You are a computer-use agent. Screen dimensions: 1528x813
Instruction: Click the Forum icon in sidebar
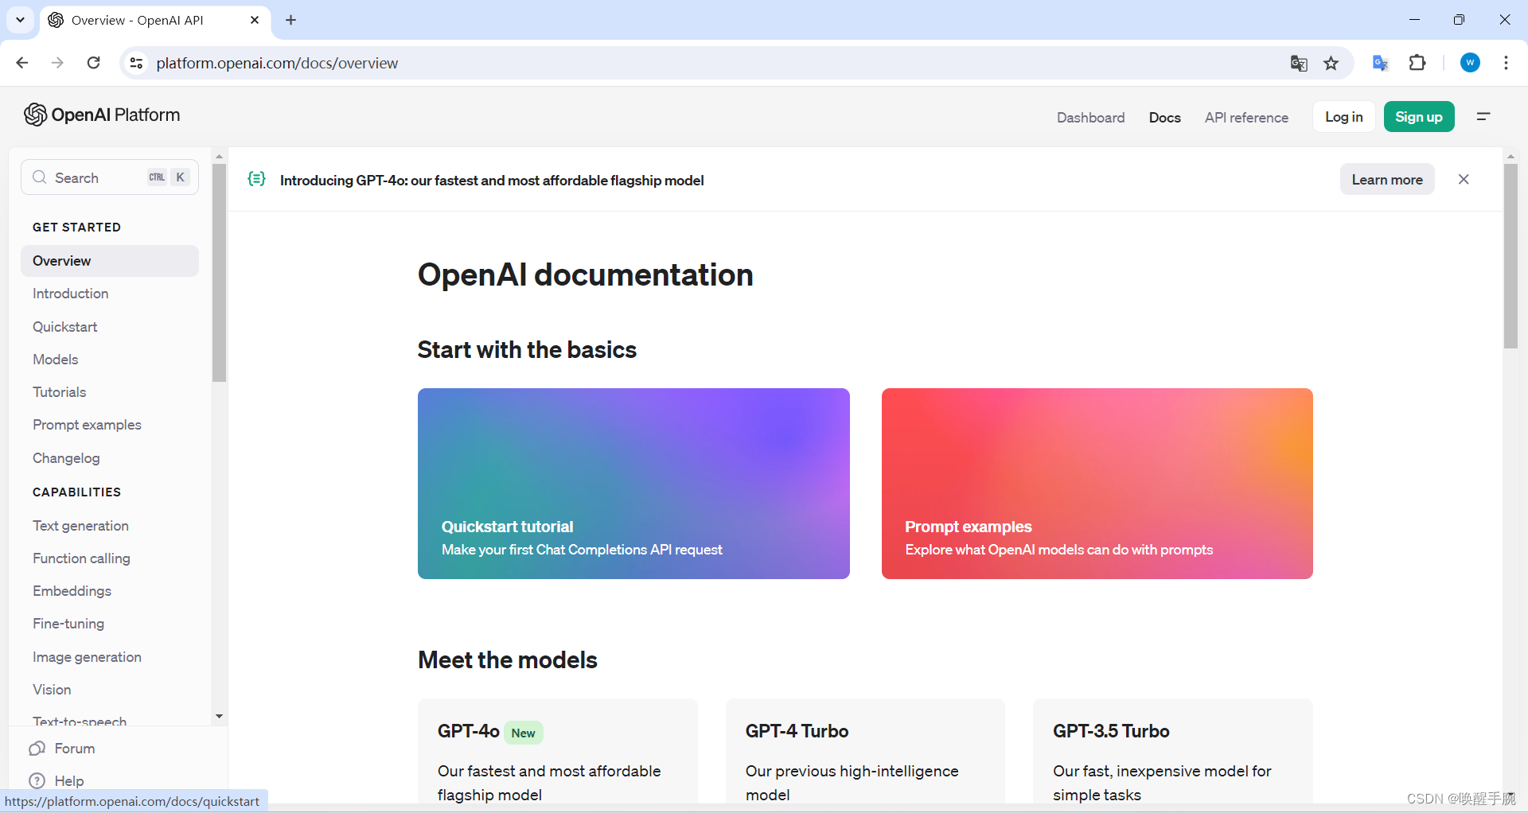point(37,749)
